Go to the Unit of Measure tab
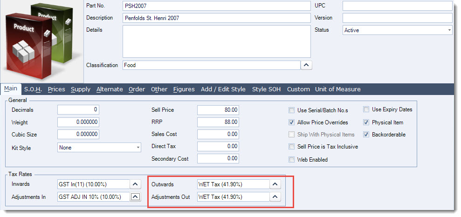461x217 pixels. coord(338,89)
